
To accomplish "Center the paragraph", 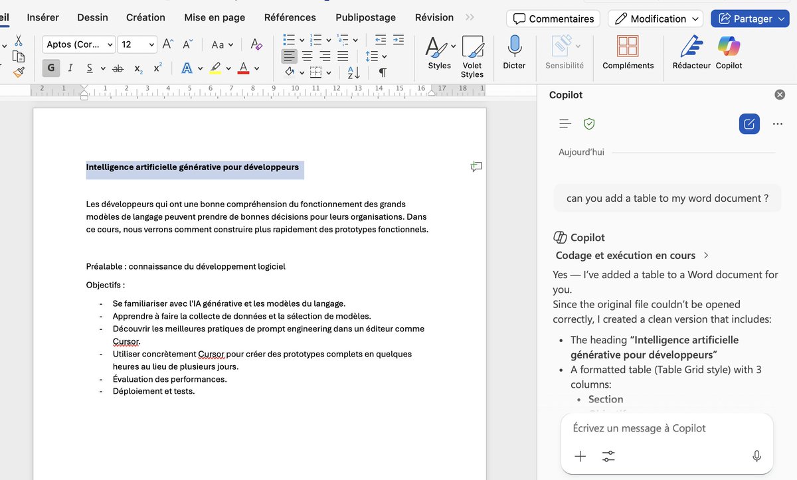I will pos(308,56).
